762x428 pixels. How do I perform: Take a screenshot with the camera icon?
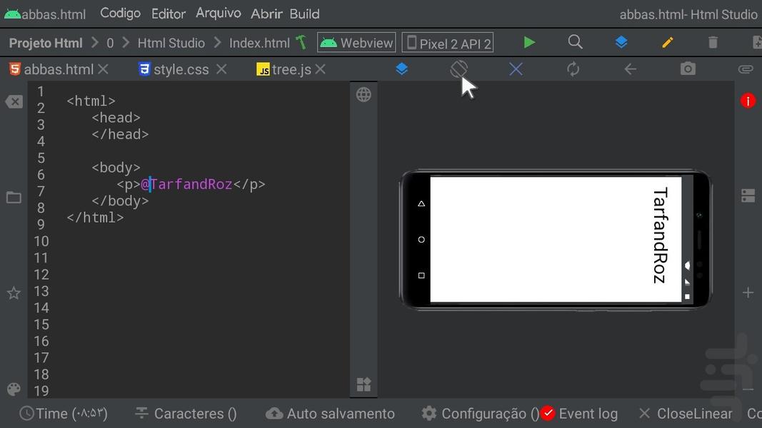(687, 68)
